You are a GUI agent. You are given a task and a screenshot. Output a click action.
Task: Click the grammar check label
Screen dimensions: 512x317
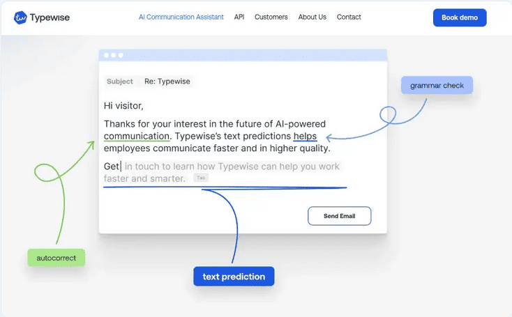(437, 86)
